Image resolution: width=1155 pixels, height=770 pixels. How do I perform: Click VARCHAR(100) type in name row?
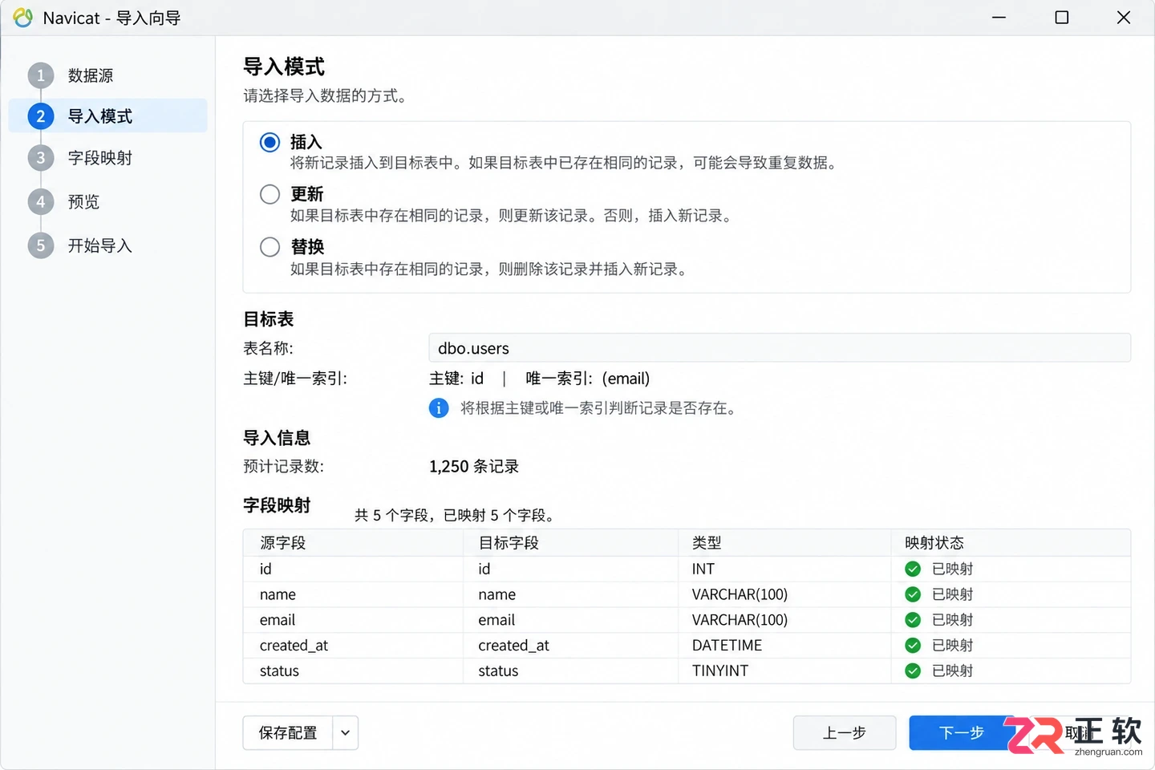740,594
